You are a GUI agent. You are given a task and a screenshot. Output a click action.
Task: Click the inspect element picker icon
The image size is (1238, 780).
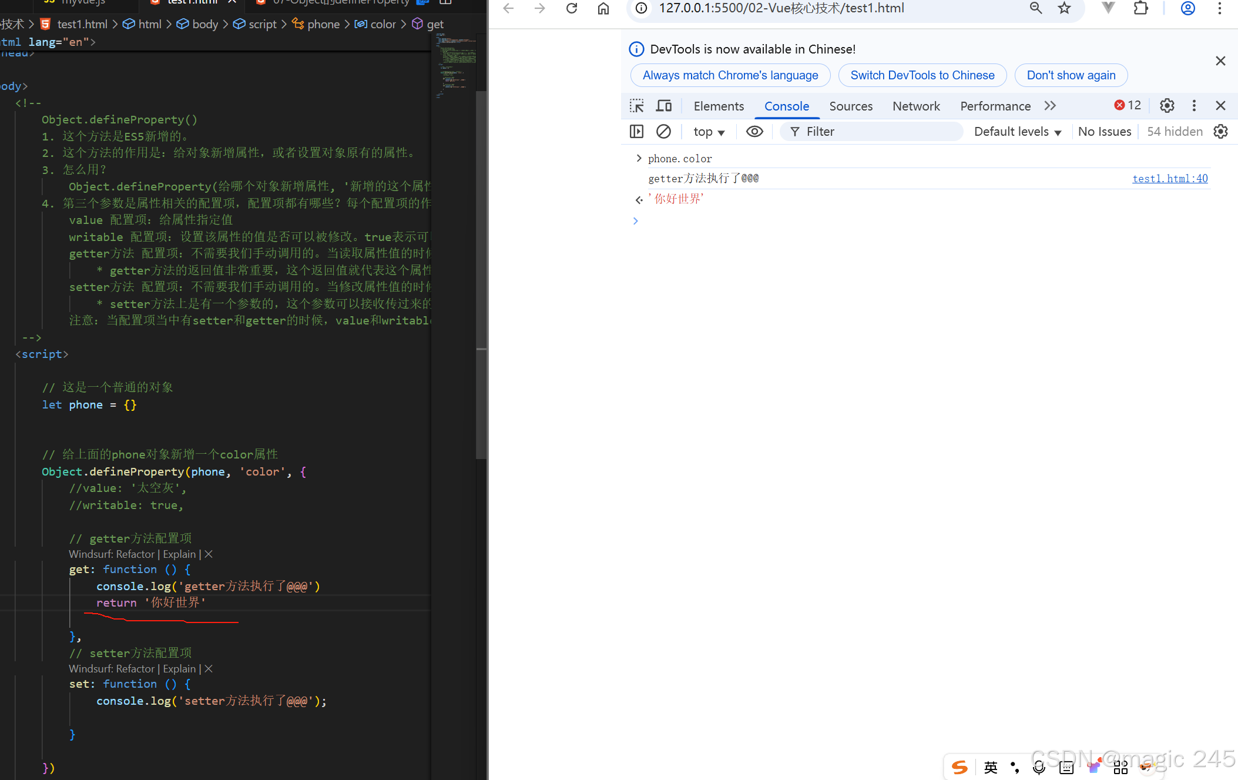point(636,106)
